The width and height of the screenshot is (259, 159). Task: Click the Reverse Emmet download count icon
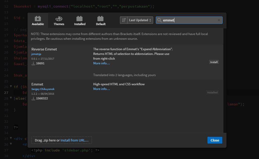(33, 64)
